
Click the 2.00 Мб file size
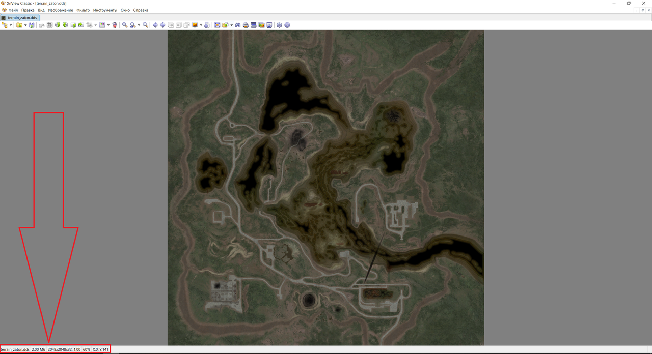(x=39, y=350)
